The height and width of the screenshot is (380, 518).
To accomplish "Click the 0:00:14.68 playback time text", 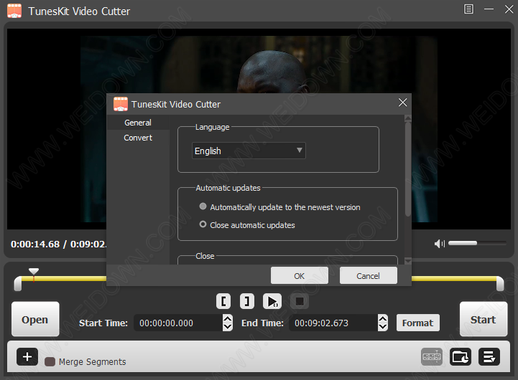I will (x=35, y=244).
